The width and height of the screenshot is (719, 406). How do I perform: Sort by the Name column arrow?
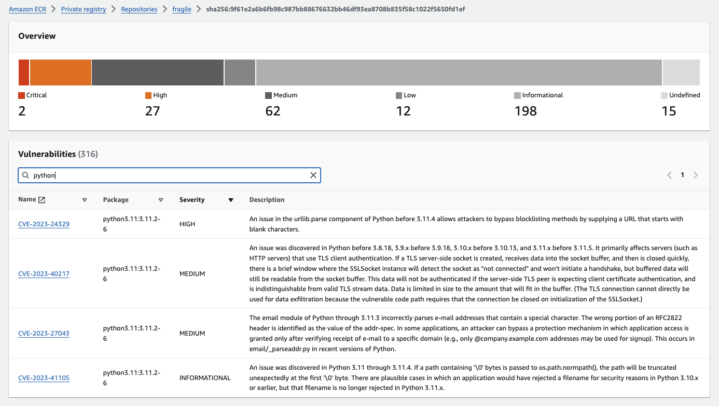pyautogui.click(x=85, y=200)
